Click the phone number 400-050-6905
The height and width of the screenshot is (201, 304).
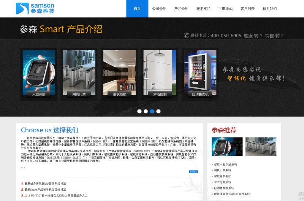pyautogui.click(x=226, y=36)
